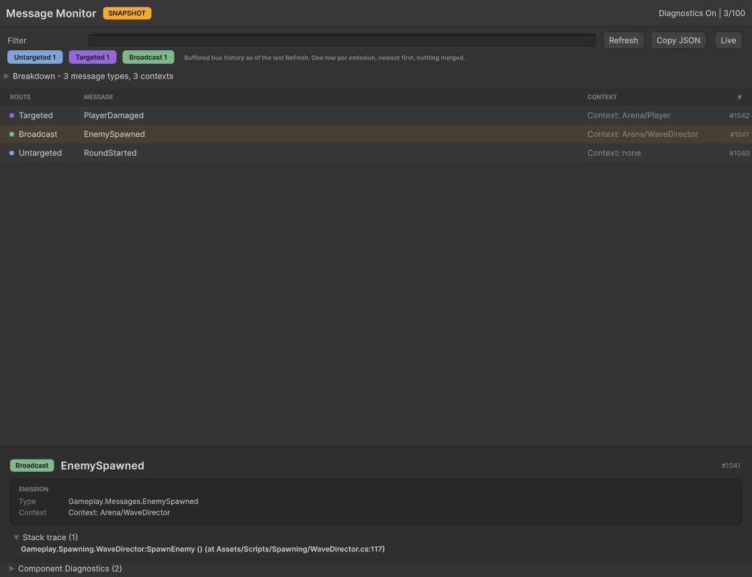Image resolution: width=752 pixels, height=577 pixels.
Task: Click the Context value in the emission details
Action: click(x=119, y=513)
